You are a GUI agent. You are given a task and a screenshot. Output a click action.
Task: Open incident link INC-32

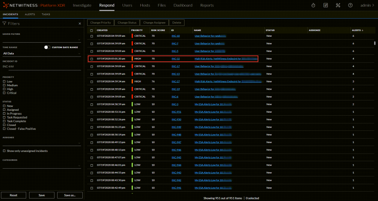(175, 58)
